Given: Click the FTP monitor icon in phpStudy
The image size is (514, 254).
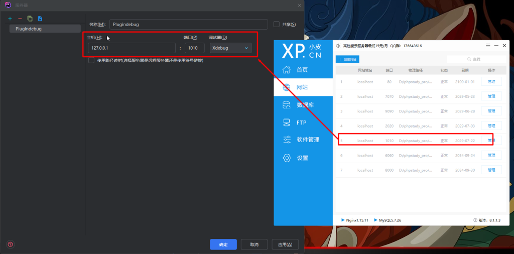Looking at the screenshot, I should pos(287,122).
